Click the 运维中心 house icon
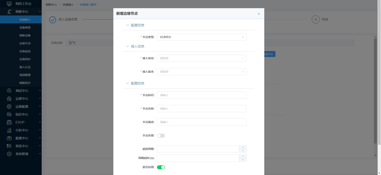 click(x=9, y=99)
